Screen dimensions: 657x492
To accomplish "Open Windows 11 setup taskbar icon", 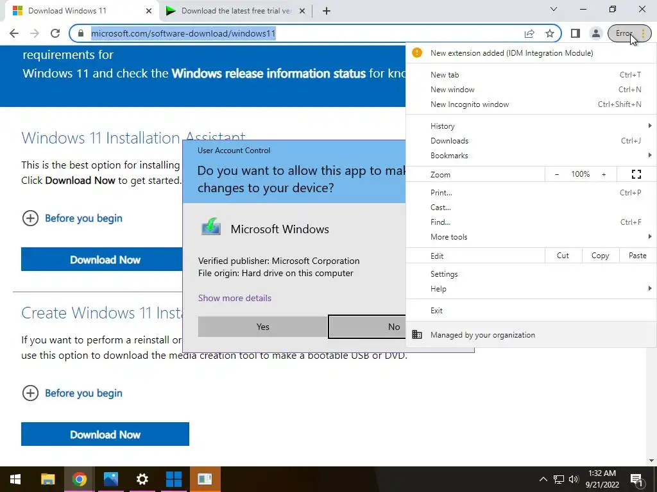I will tap(173, 479).
